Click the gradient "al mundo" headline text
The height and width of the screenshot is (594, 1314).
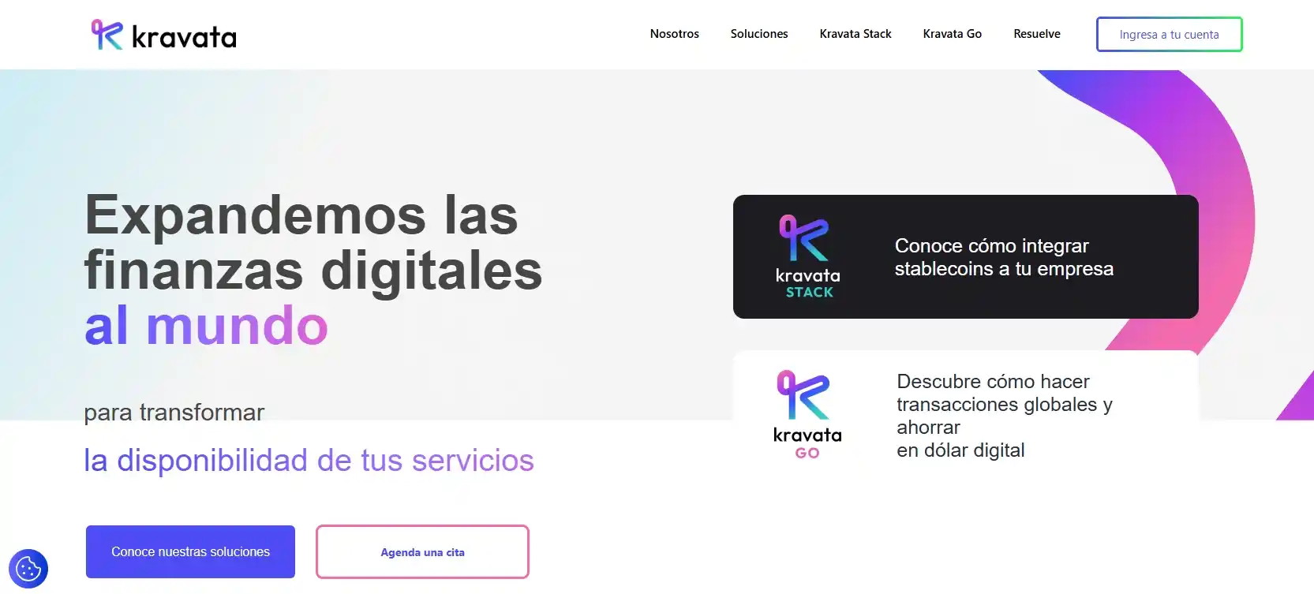[206, 326]
